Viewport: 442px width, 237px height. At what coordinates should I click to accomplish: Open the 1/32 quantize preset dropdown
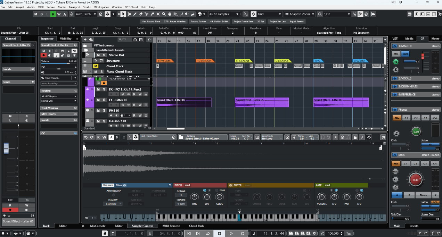coord(337,14)
